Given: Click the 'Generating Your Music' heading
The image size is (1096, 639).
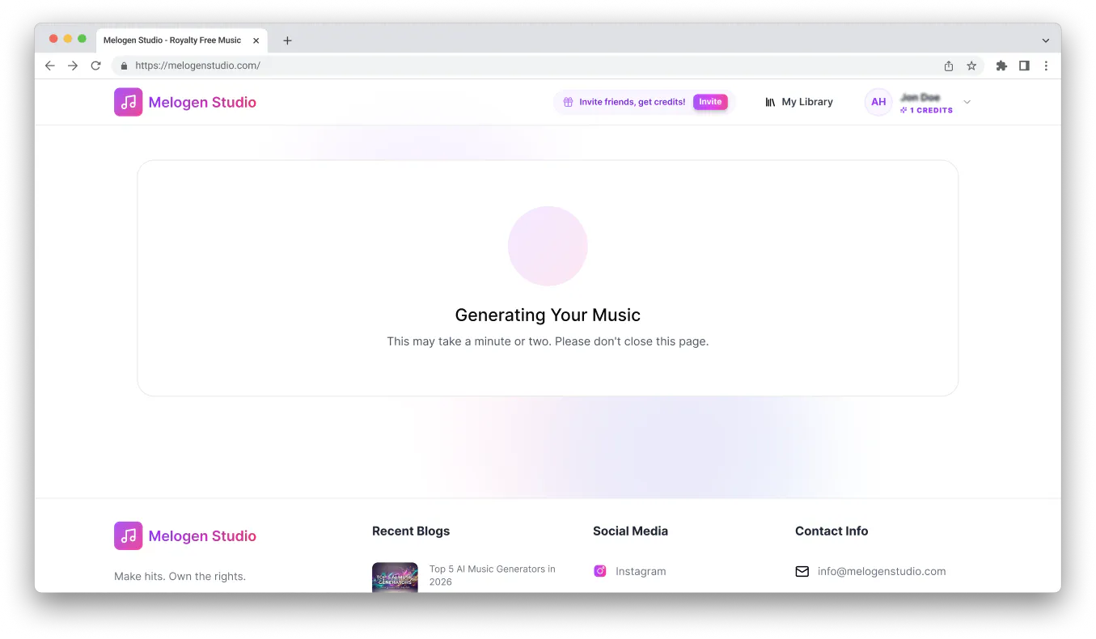Looking at the screenshot, I should 548,315.
